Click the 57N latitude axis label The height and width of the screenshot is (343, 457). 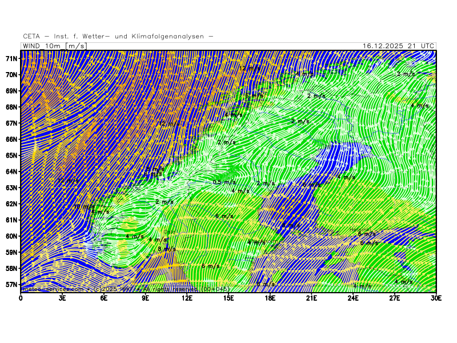[11, 284]
